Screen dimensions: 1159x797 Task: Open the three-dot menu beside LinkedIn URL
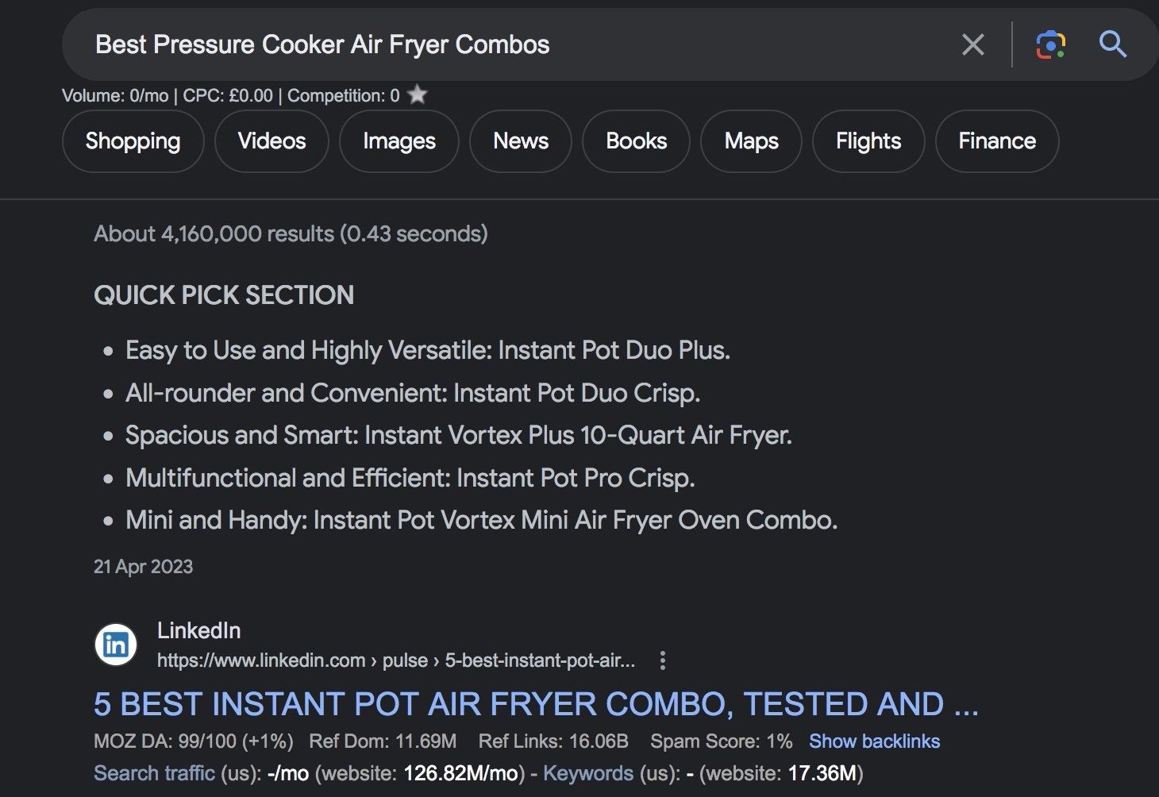pyautogui.click(x=663, y=660)
